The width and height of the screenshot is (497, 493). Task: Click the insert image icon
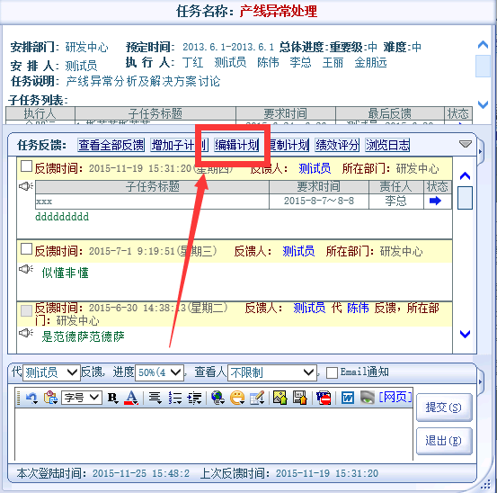coord(280,398)
